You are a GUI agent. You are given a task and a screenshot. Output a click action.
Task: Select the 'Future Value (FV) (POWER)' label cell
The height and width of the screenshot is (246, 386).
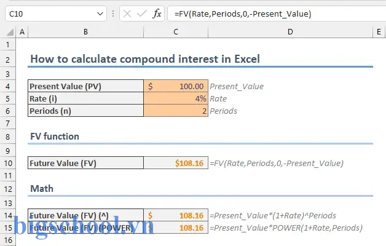[x=85, y=228]
